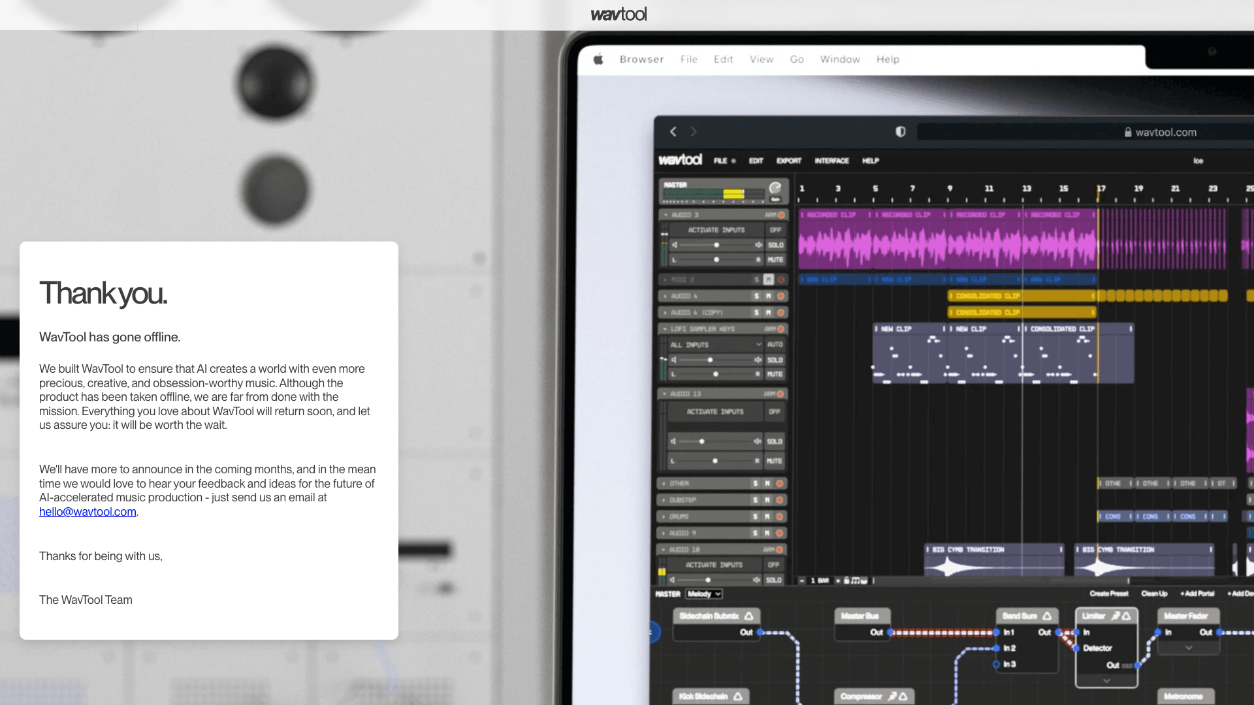The width and height of the screenshot is (1254, 705).
Task: Toggle the M mute on MIDI 2 track
Action: pyautogui.click(x=769, y=279)
